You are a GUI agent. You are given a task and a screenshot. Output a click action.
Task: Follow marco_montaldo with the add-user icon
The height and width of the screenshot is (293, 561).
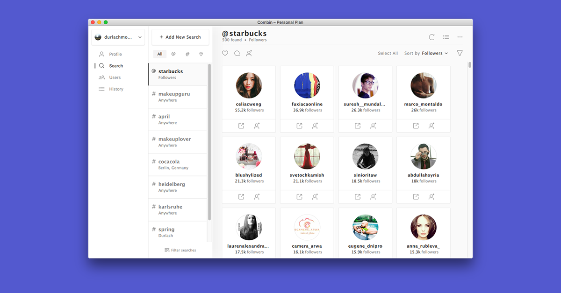[432, 126]
